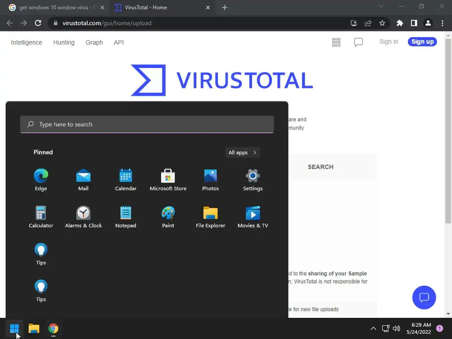Open the Graph menu item
The height and width of the screenshot is (339, 452).
tap(94, 42)
